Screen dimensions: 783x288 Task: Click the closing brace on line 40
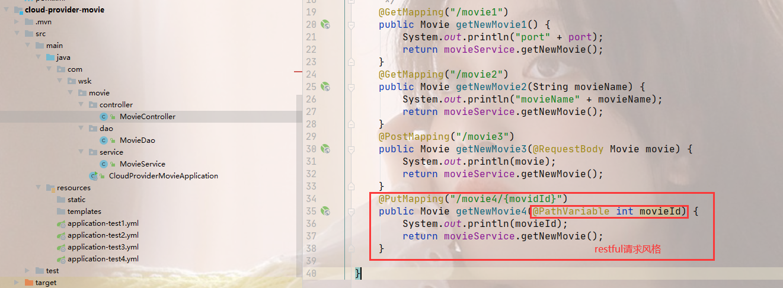pos(357,273)
